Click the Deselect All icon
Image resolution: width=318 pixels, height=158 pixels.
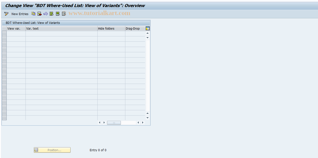point(64,14)
